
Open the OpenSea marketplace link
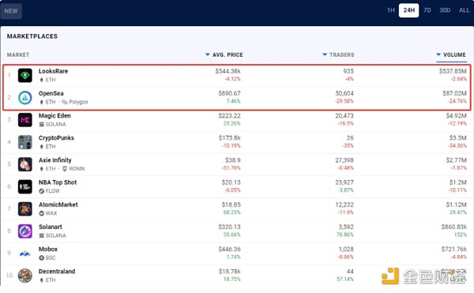51,93
